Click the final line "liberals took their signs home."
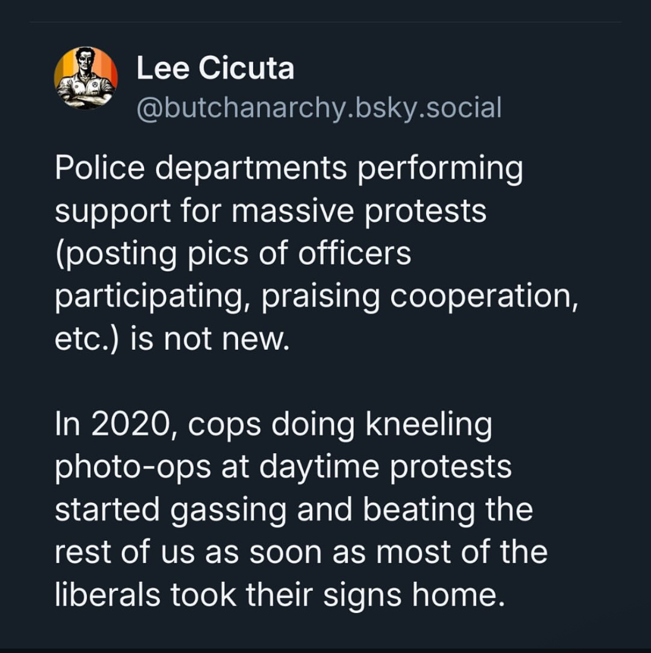651x653 pixels. 279,595
